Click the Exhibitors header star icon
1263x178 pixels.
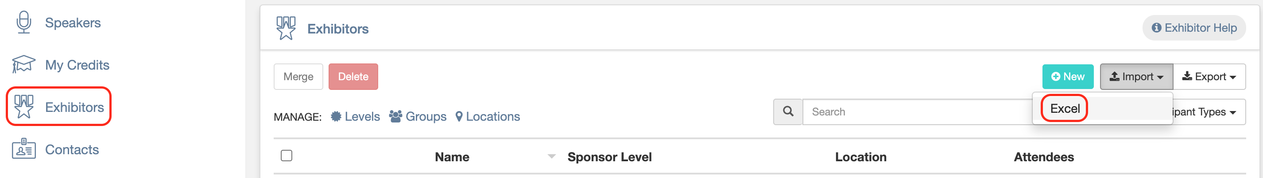pos(286,28)
